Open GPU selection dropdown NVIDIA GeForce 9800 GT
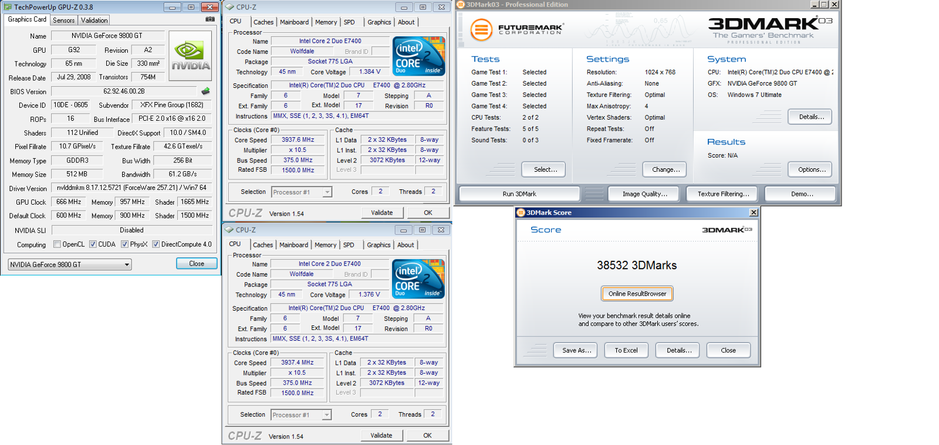This screenshot has width=939, height=445. [69, 264]
